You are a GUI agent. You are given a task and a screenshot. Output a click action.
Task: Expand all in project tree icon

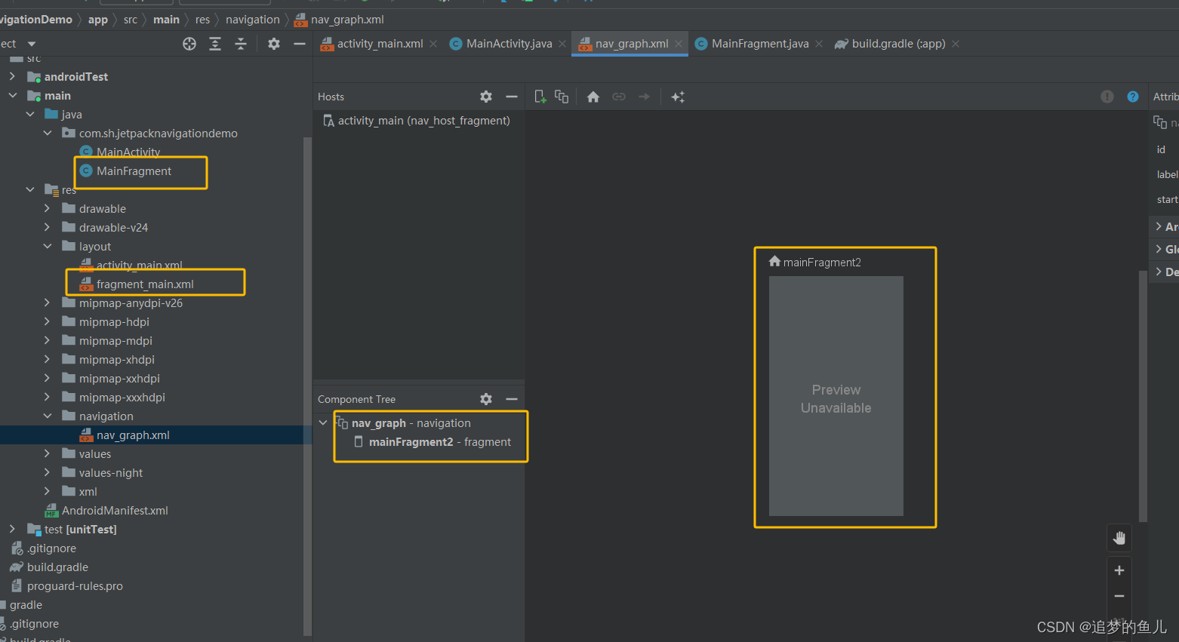coord(215,44)
